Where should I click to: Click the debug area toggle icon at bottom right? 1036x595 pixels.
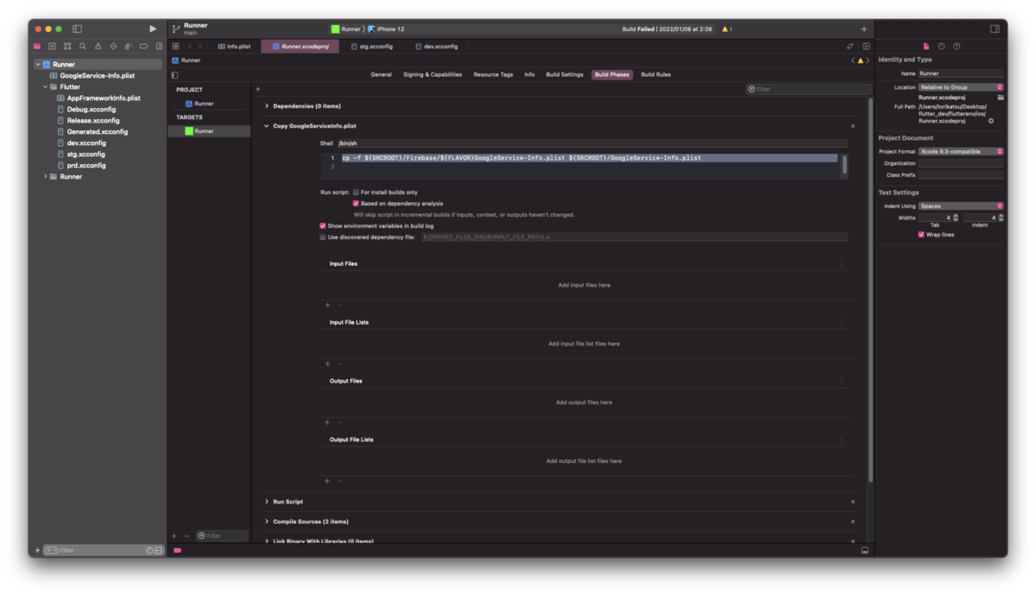(864, 550)
